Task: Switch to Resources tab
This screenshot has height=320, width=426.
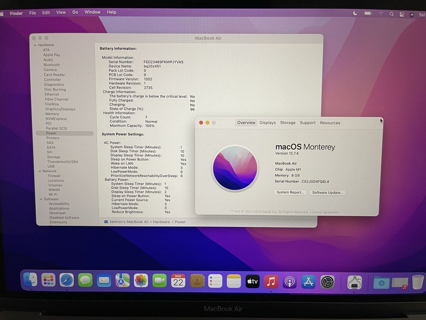Action: click(x=330, y=123)
